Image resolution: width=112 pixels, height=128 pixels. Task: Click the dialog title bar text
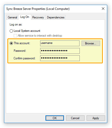(38, 9)
